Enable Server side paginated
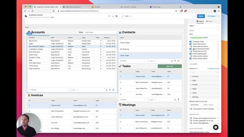This screenshot has height=137, width=244. coord(191,123)
